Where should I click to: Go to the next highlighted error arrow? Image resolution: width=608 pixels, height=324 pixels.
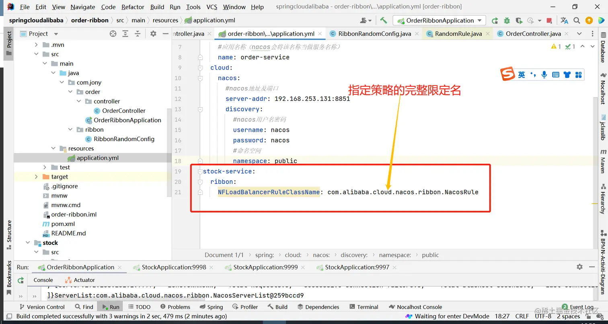(x=592, y=47)
